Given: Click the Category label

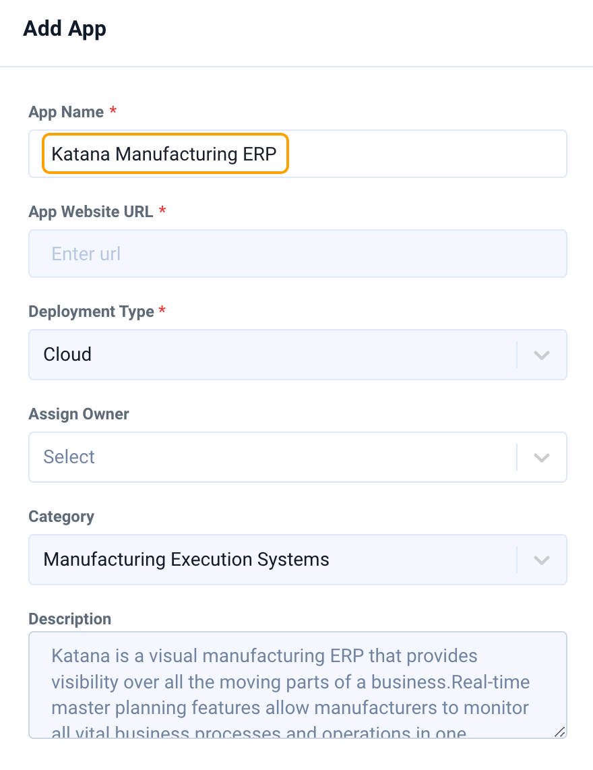Looking at the screenshot, I should tap(61, 516).
